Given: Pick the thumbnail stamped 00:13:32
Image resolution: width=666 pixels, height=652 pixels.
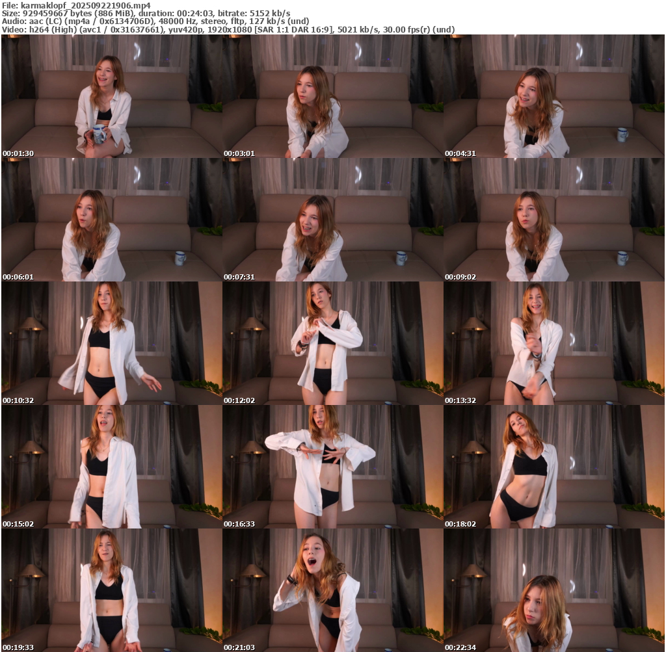Looking at the screenshot, I should coord(554,343).
